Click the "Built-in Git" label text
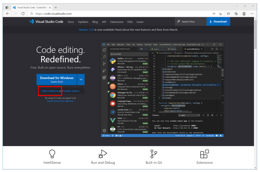The width and height of the screenshot is (260, 172). (154, 163)
